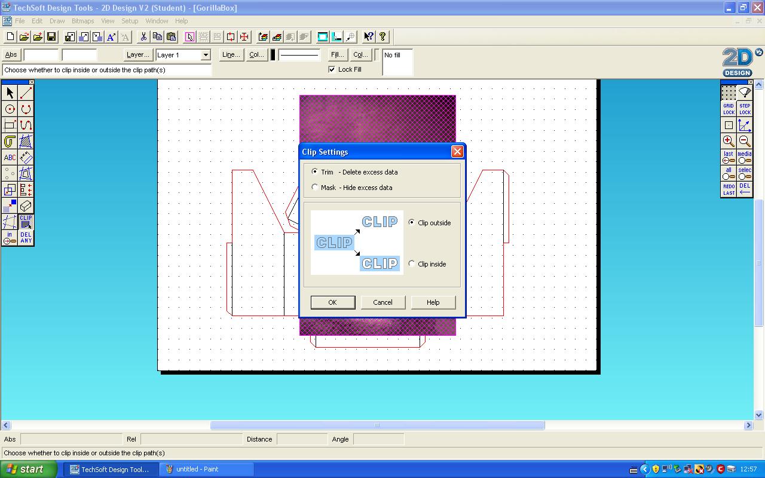Select the Cut scissors icon
Image resolution: width=765 pixels, height=478 pixels.
(143, 36)
